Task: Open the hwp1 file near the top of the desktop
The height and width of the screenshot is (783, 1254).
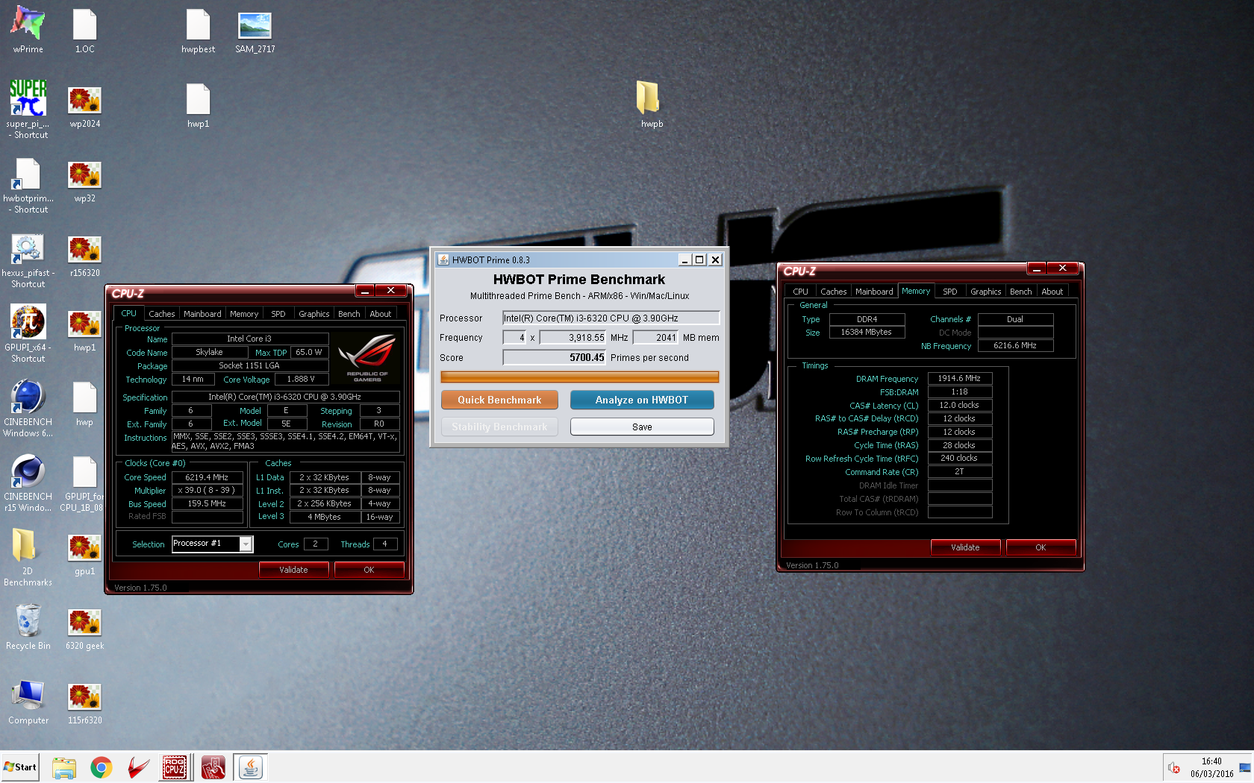Action: [x=198, y=105]
